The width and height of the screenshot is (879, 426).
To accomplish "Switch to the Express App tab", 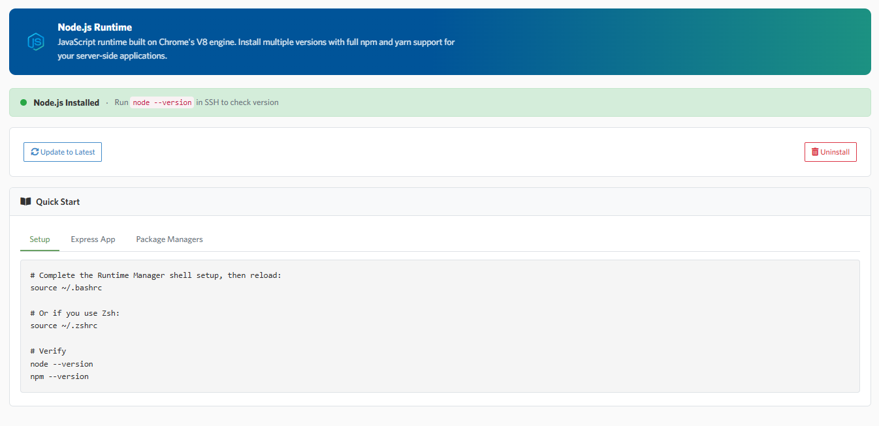I will (93, 239).
